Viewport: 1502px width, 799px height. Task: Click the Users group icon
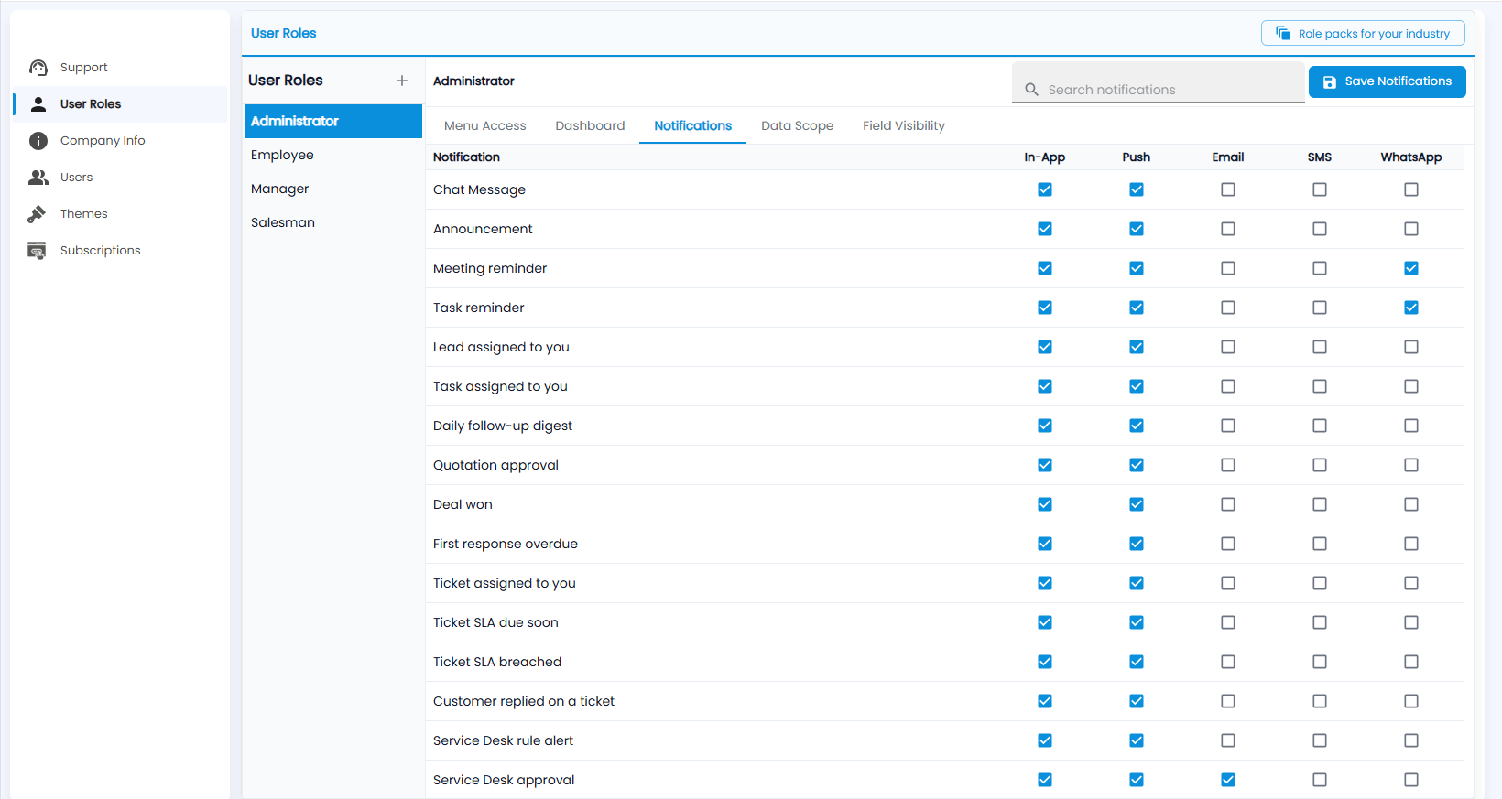click(x=38, y=178)
